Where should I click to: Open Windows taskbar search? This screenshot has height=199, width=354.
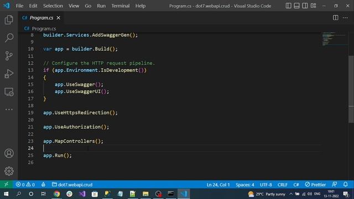19,194
